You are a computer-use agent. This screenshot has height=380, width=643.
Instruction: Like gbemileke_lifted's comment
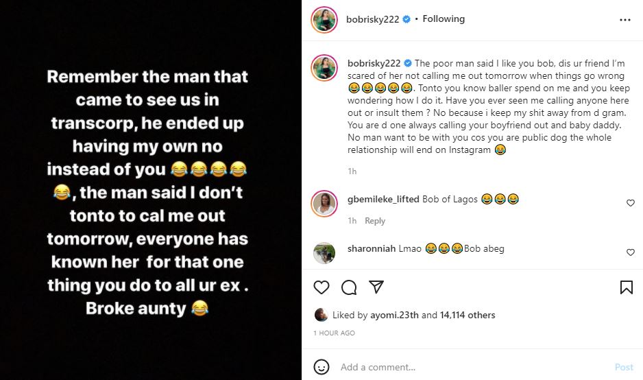[631, 203]
